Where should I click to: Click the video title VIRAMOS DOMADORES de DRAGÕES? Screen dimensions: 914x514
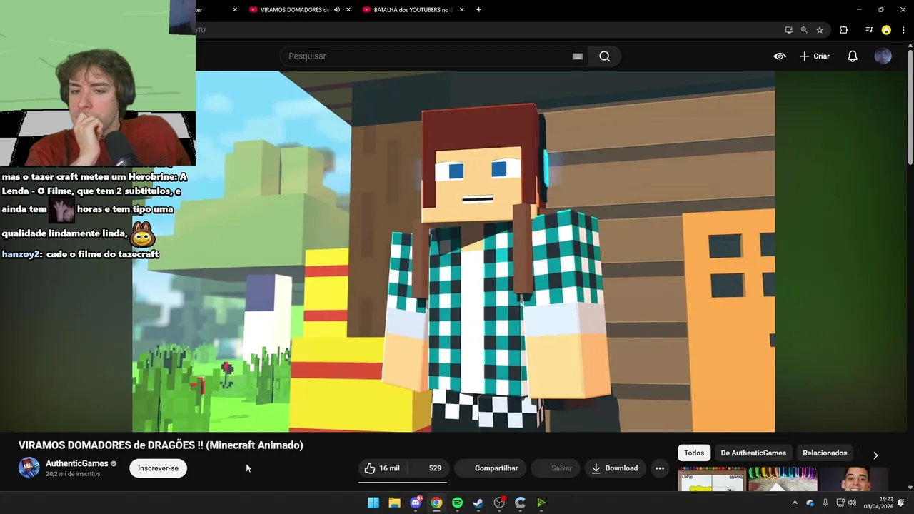point(161,445)
